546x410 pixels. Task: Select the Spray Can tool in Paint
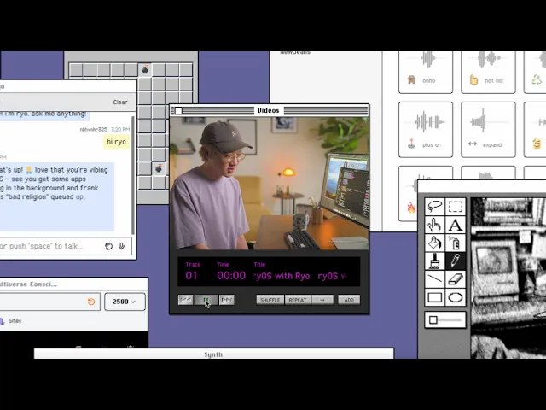(456, 243)
